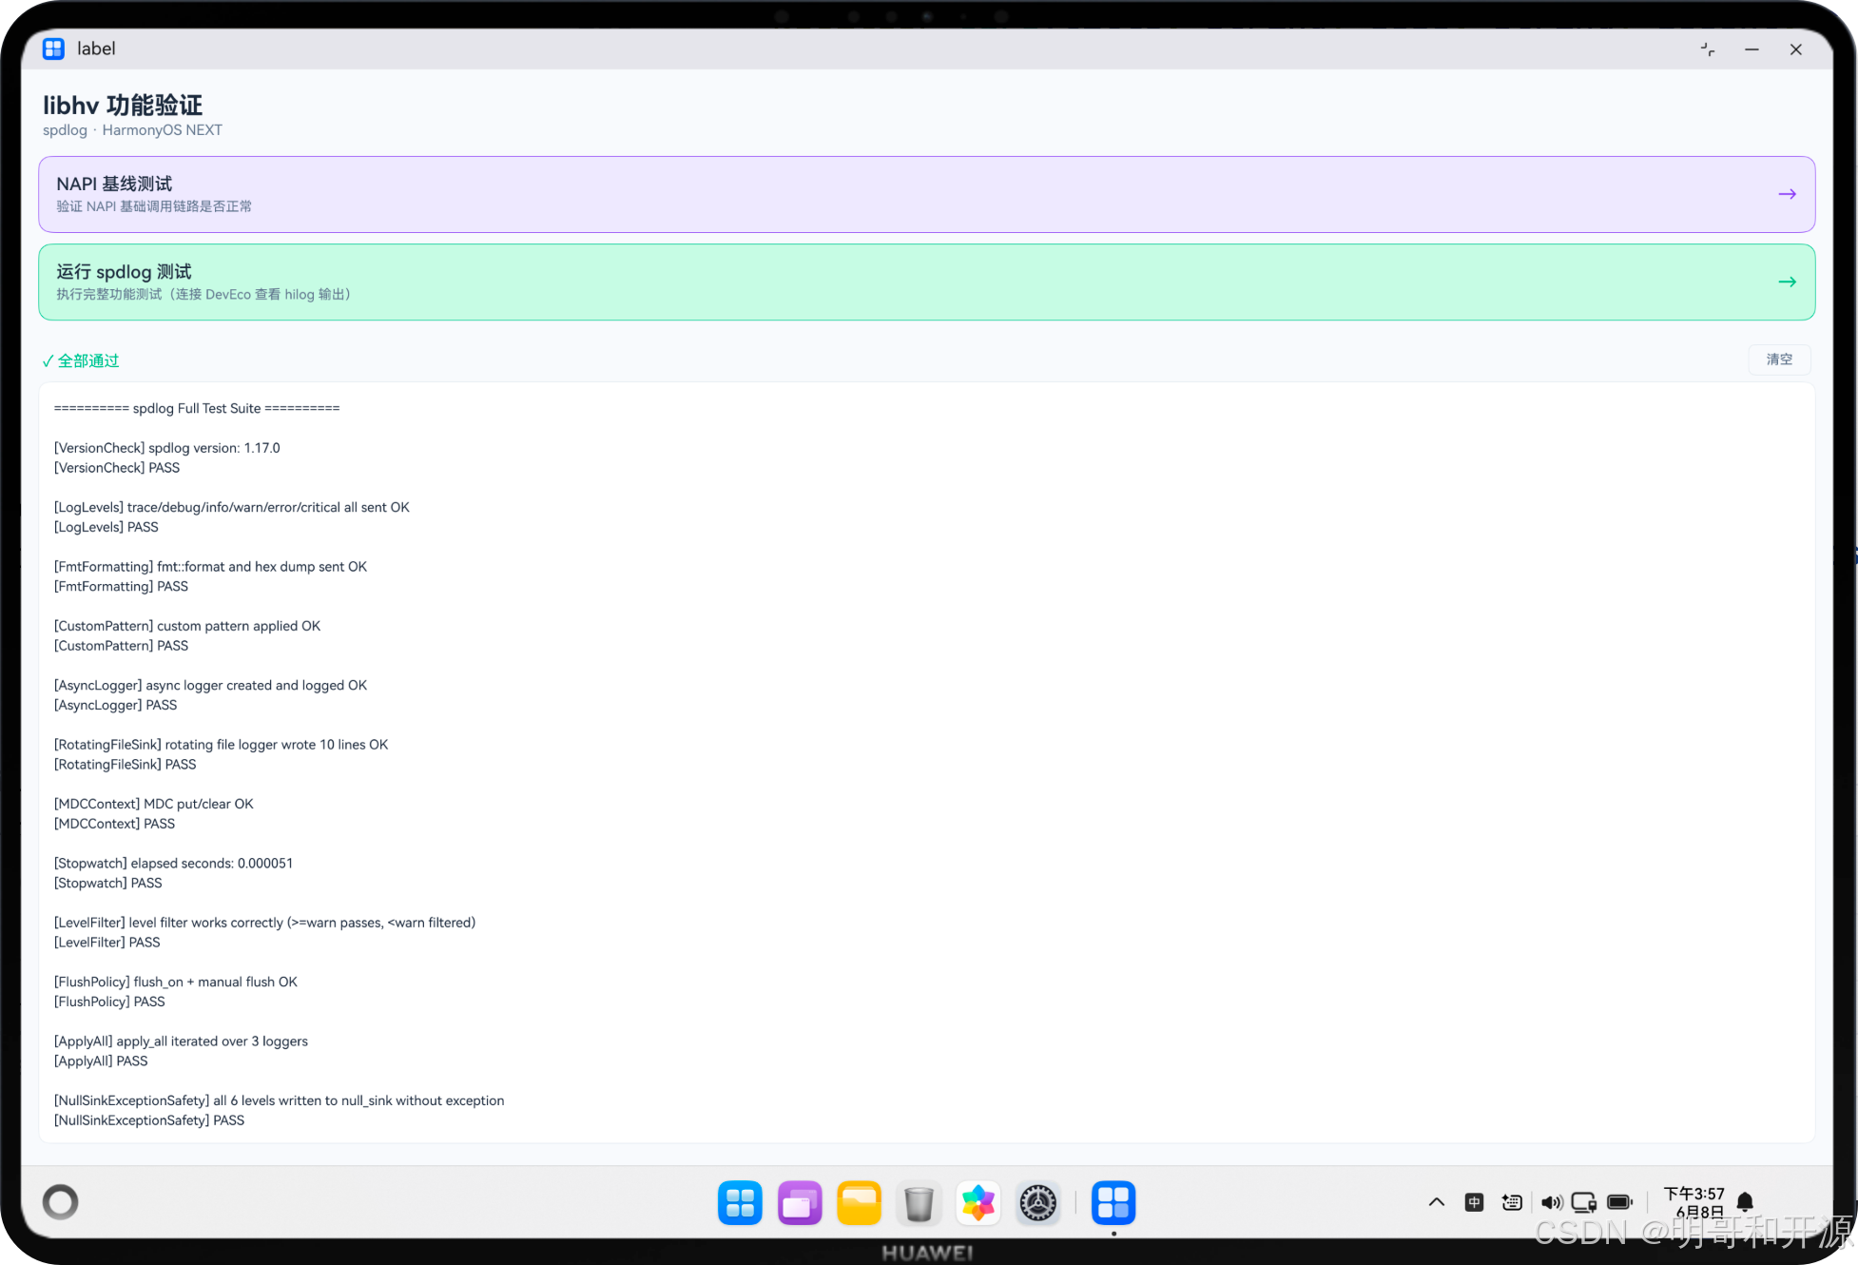The image size is (1858, 1265).
Task: Check the battery status icon
Action: 1620,1202
